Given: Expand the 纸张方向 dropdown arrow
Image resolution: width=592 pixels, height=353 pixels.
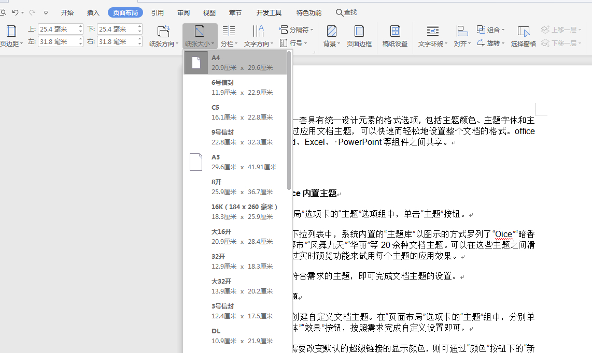Looking at the screenshot, I should [x=177, y=44].
